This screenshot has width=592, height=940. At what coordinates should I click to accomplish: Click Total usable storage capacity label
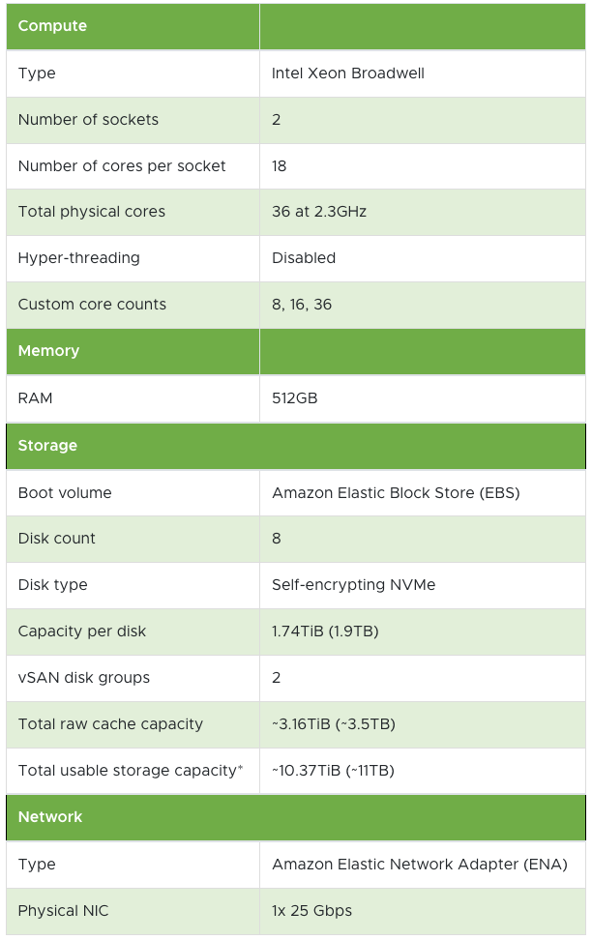131,771
